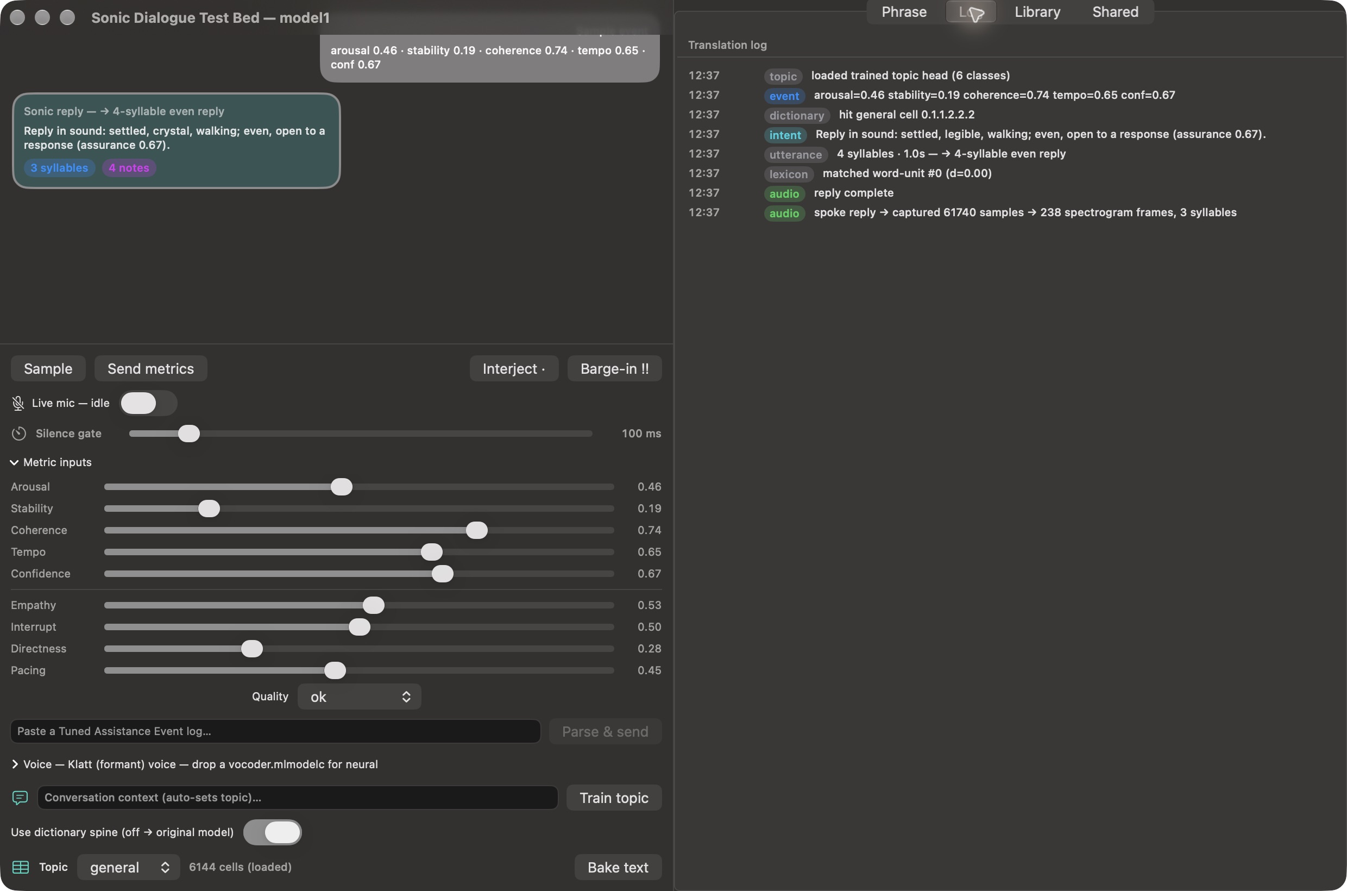Click the Topic table grid icon
This screenshot has height=891, width=1347.
point(21,867)
